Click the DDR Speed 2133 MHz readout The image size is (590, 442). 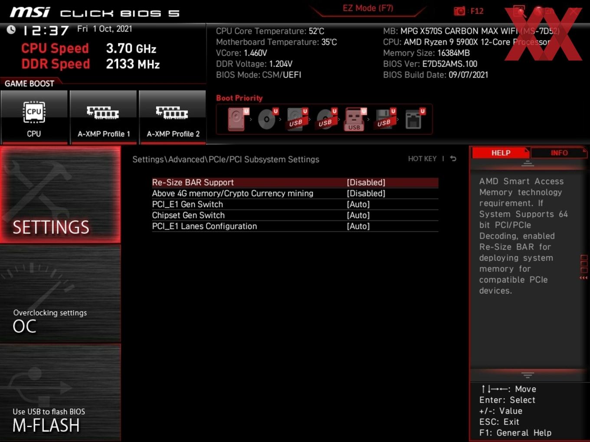91,64
